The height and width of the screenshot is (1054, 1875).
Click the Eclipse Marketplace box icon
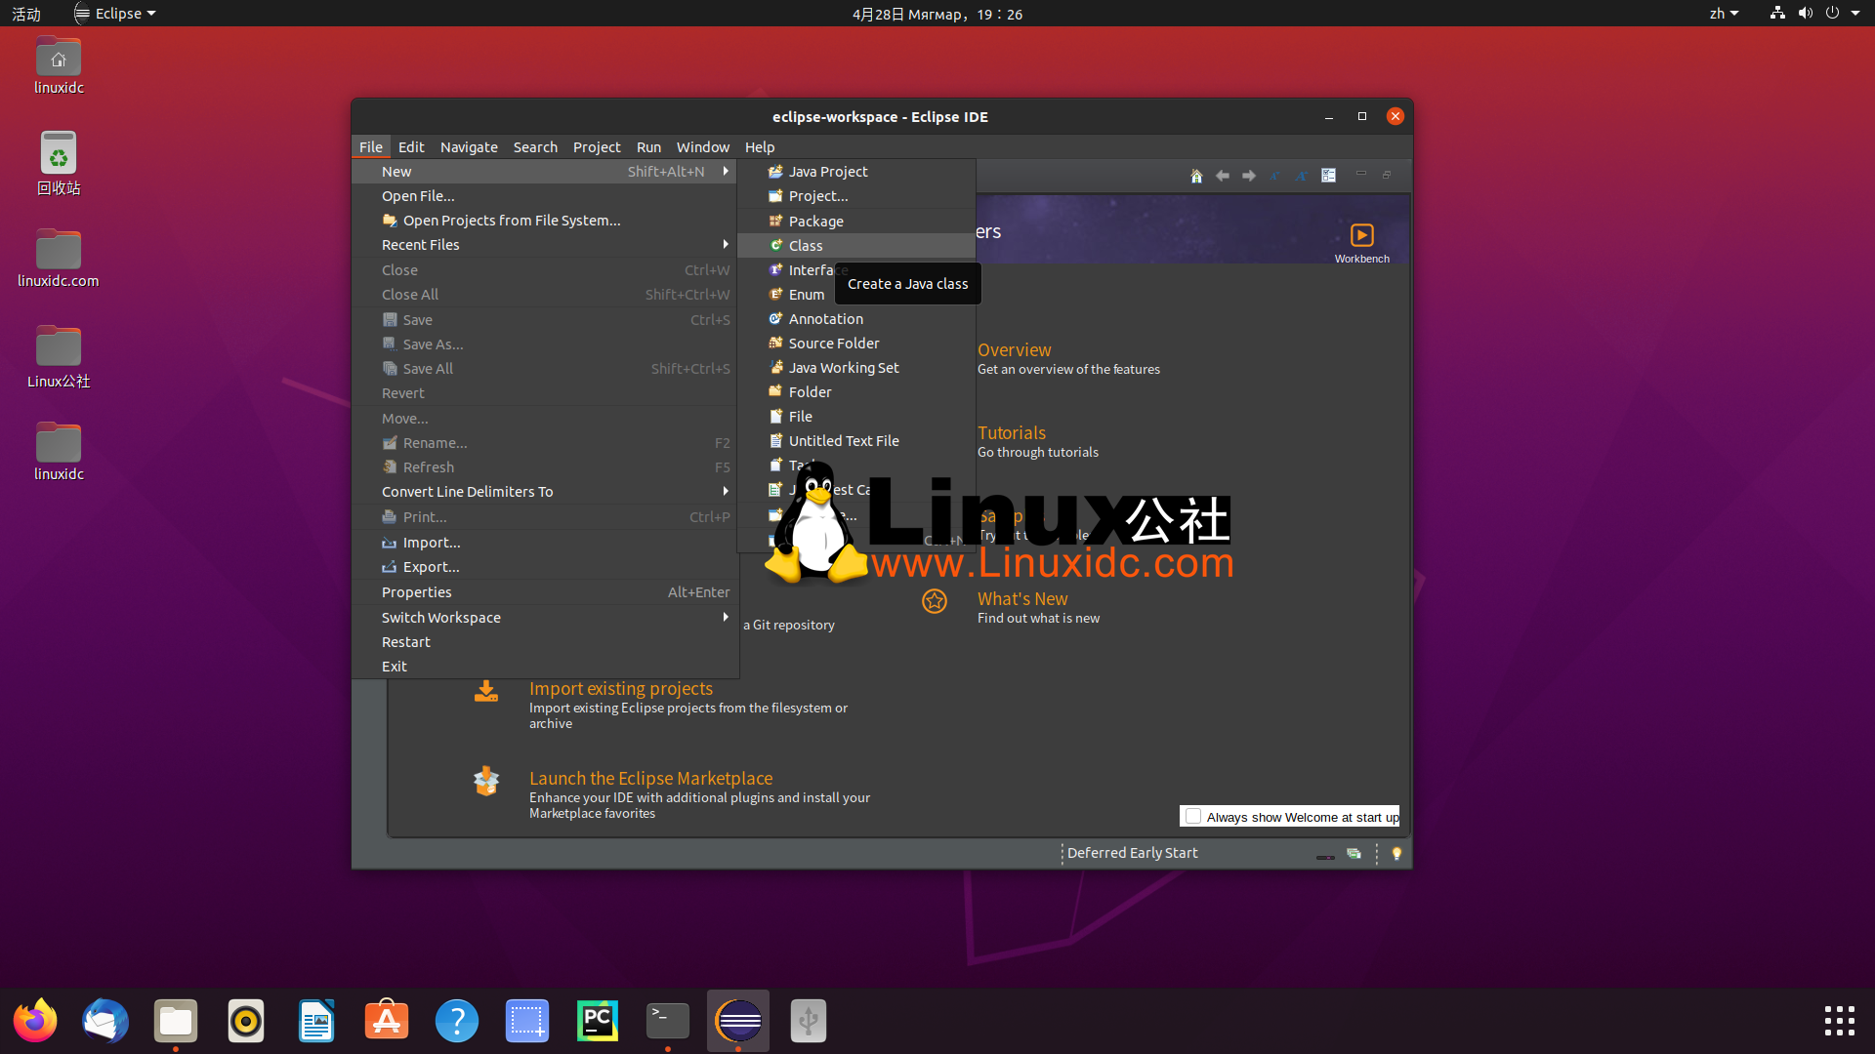(486, 781)
